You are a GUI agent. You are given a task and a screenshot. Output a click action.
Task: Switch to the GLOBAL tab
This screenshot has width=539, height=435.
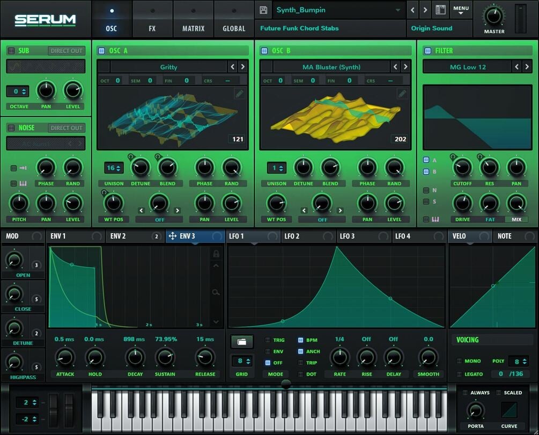234,20
